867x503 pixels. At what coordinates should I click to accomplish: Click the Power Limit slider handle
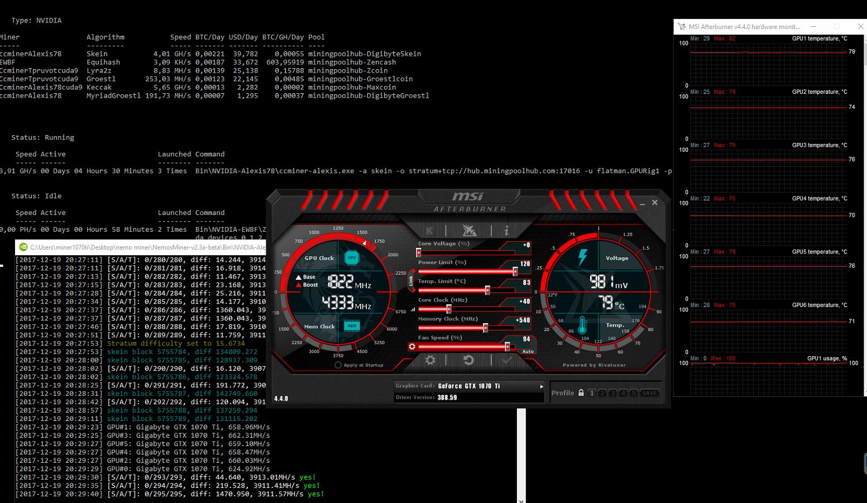[x=515, y=272]
